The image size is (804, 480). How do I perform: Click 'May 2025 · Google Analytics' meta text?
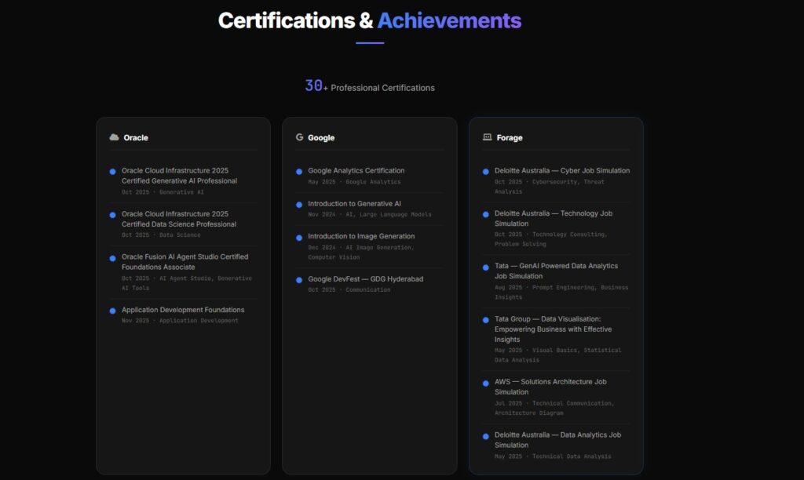[x=354, y=182]
